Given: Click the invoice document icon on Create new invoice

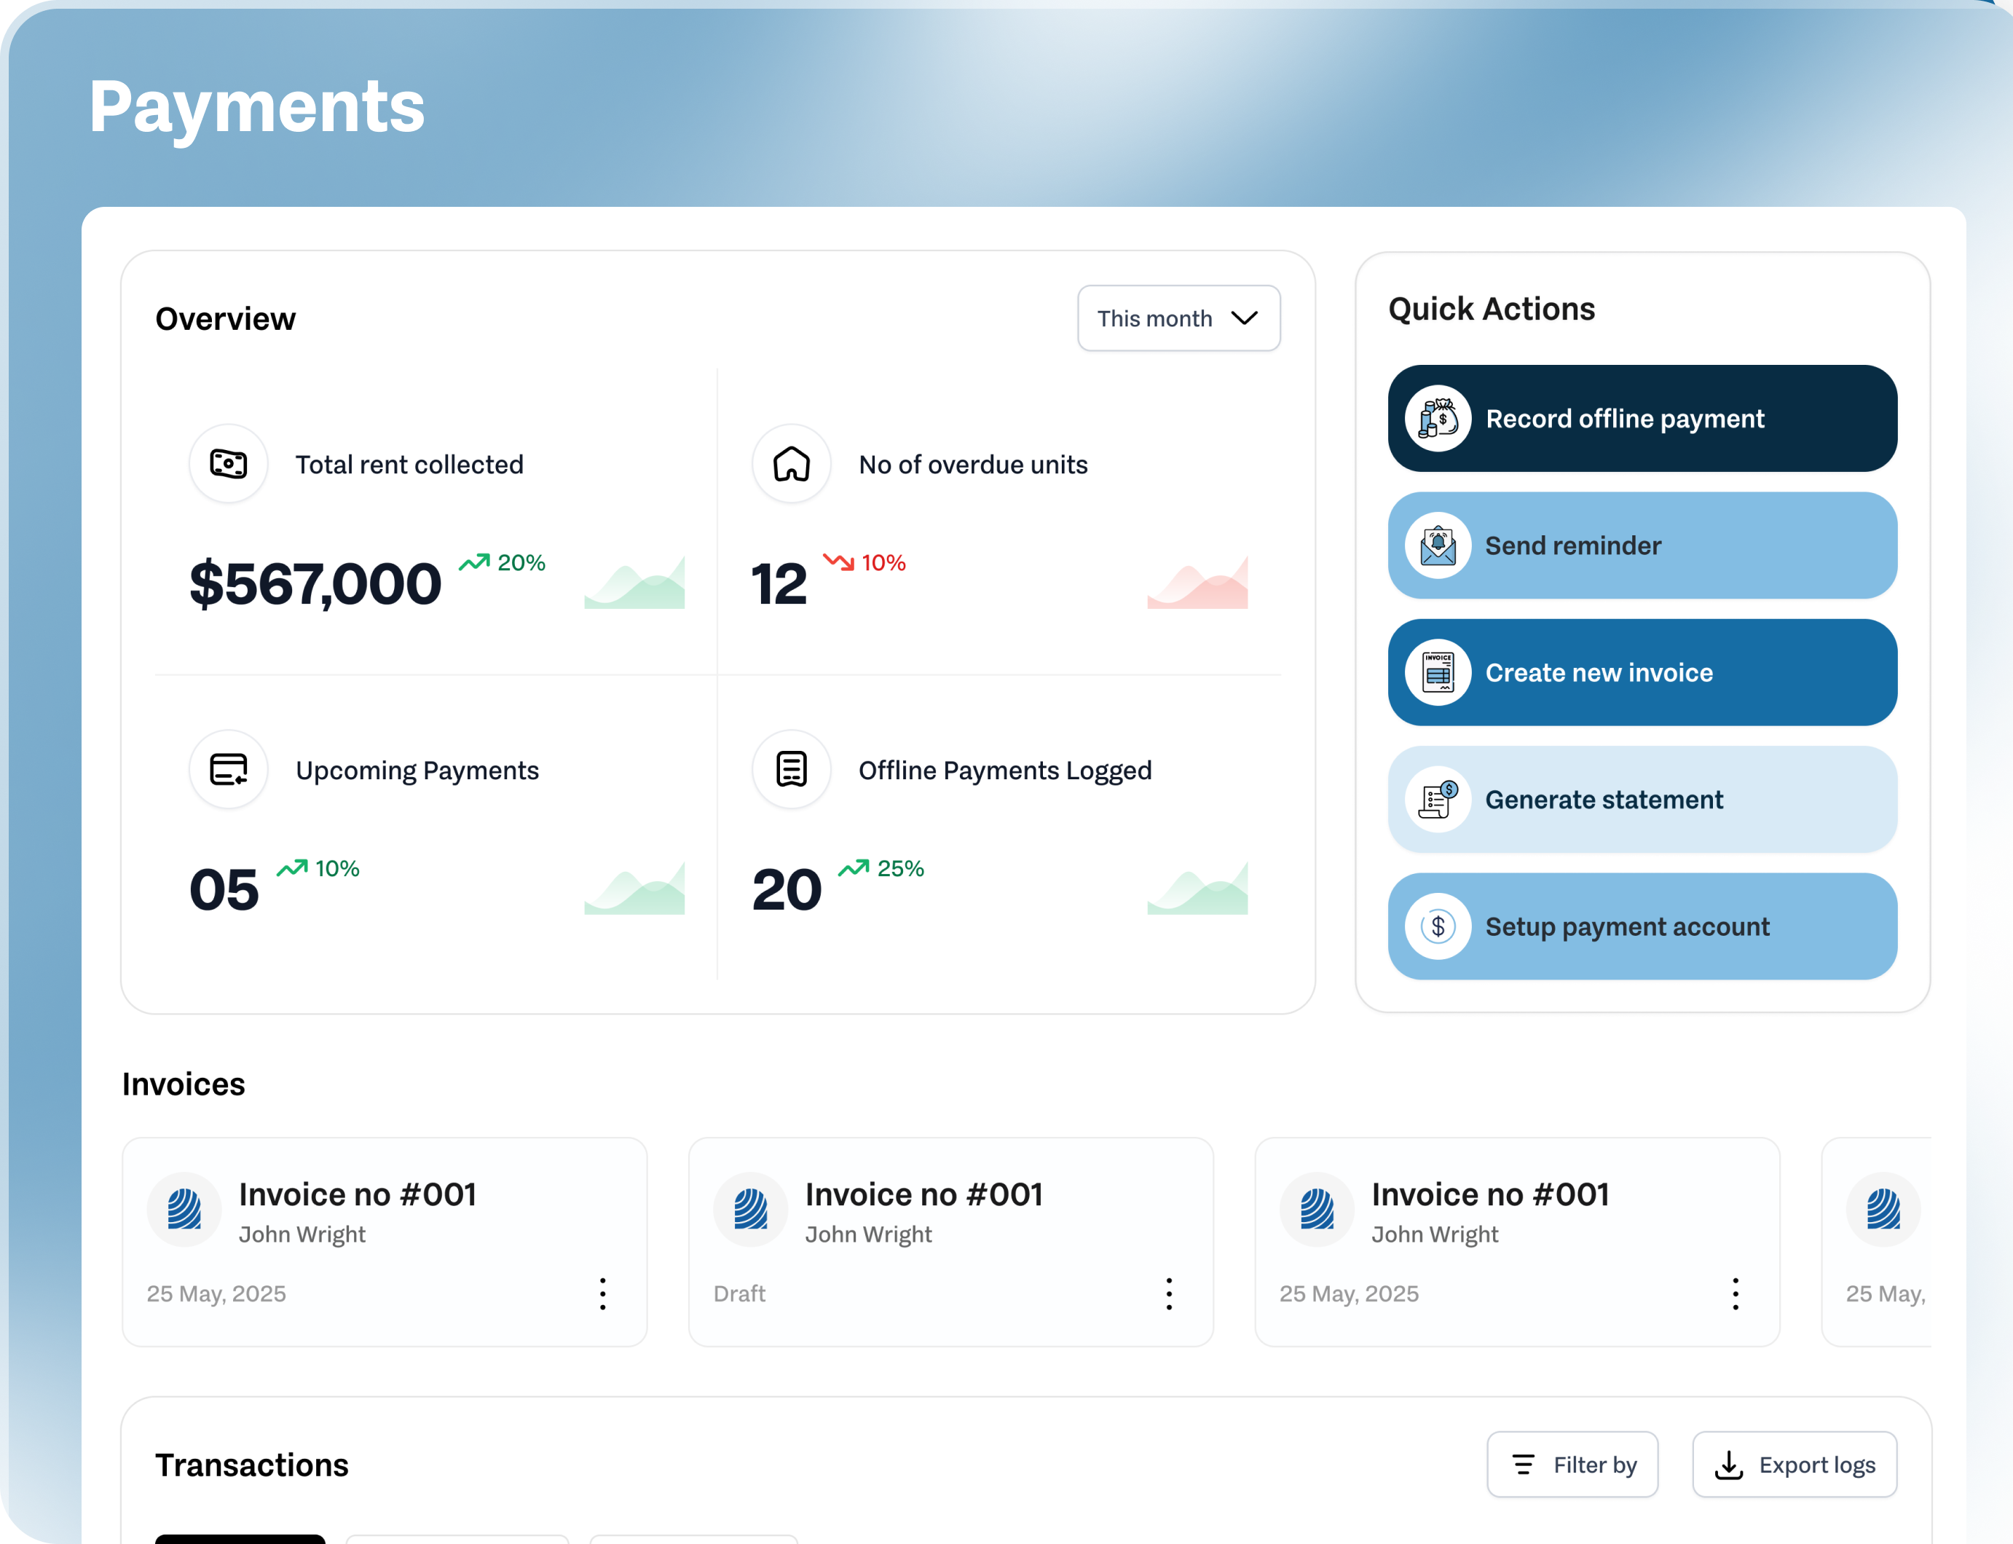Looking at the screenshot, I should (x=1438, y=671).
